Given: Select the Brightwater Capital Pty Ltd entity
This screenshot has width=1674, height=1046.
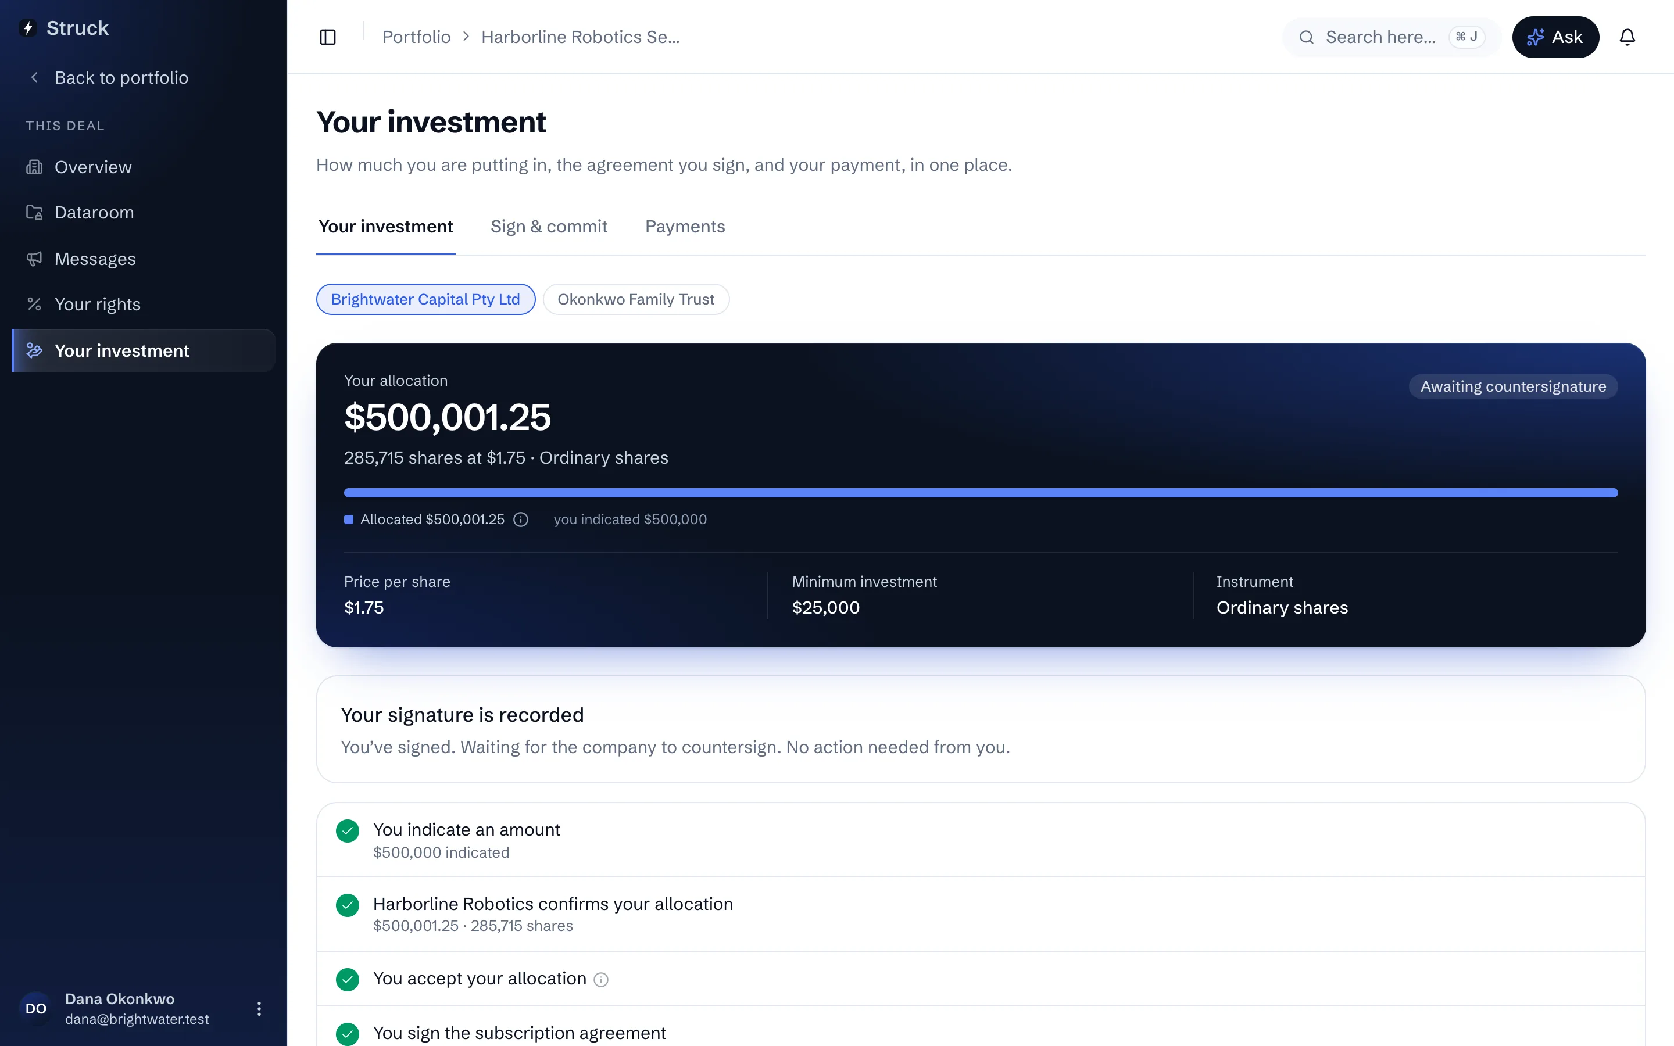Looking at the screenshot, I should coord(425,299).
